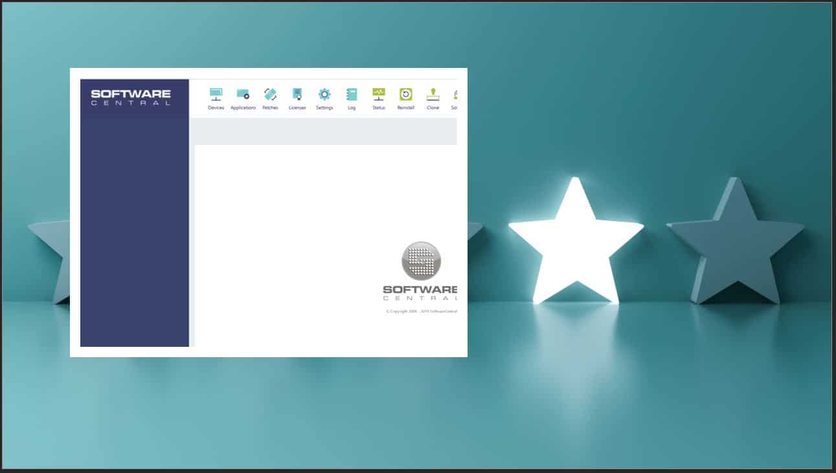This screenshot has height=473, width=836.
Task: Start the Reinstall function
Action: 405,94
